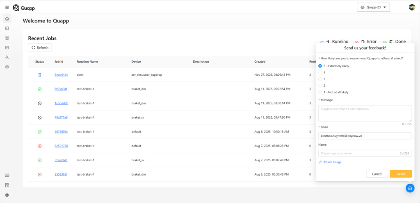420x203 pixels.
Task: Cancel the feedback form
Action: pyautogui.click(x=377, y=174)
